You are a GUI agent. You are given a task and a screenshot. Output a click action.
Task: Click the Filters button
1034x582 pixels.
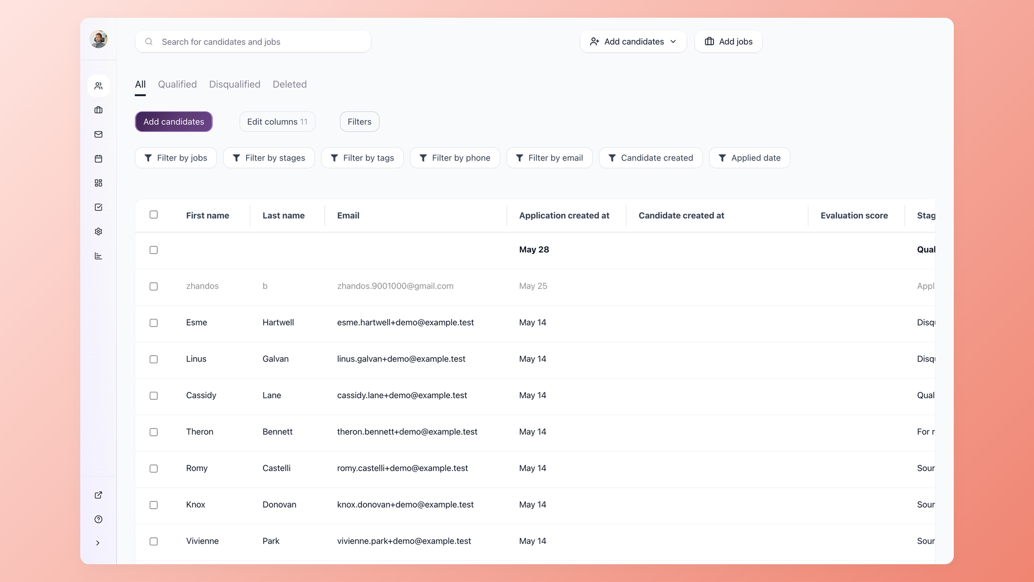point(359,122)
